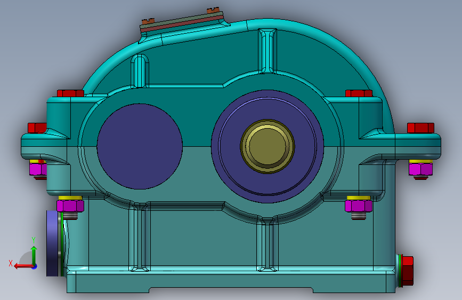Select the magenta nut under the right flange tip
The height and width of the screenshot is (300, 462).
click(x=420, y=169)
